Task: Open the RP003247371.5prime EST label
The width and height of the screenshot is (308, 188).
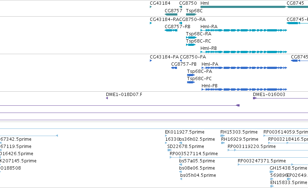Action: click(x=262, y=161)
